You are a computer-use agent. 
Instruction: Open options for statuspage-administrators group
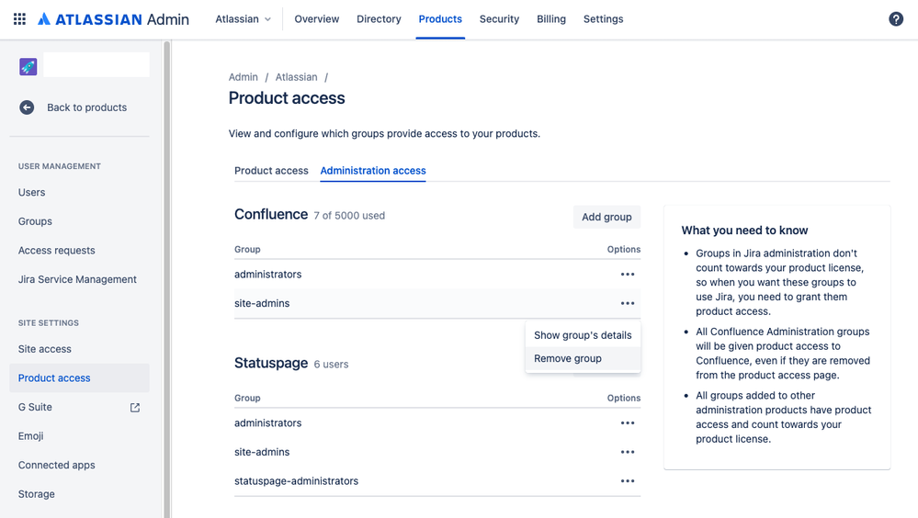tap(628, 481)
